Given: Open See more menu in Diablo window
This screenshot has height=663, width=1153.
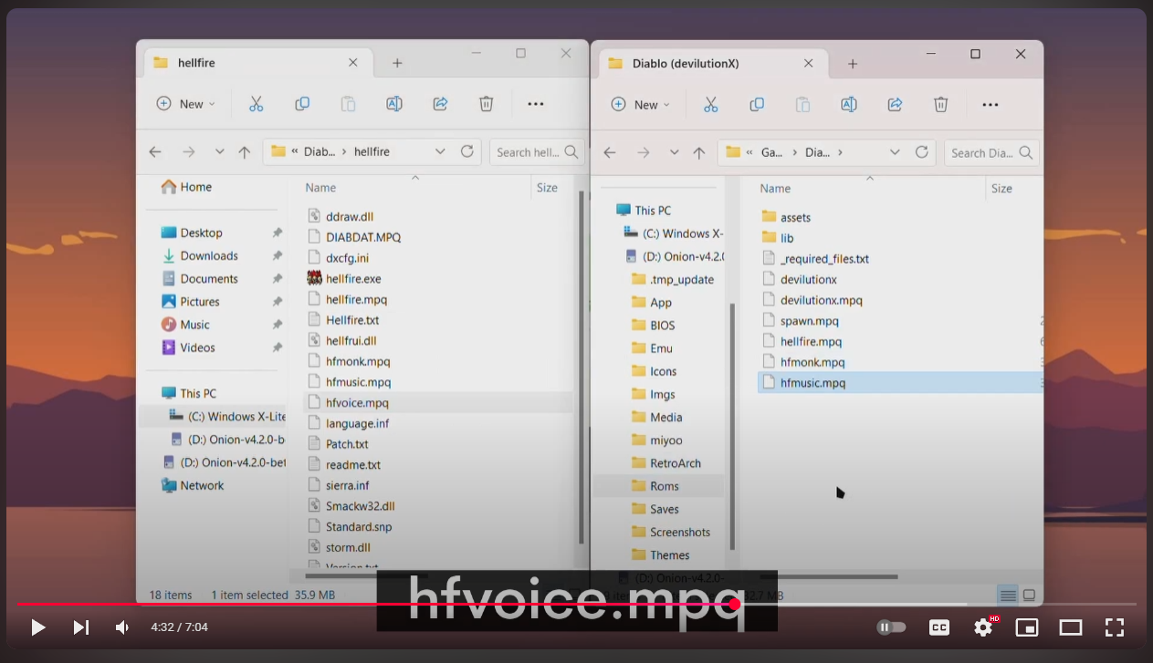Looking at the screenshot, I should tap(991, 105).
